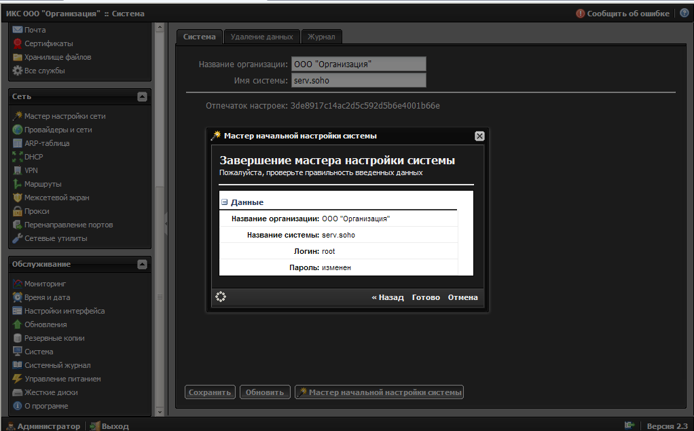Viewport: 694px width, 431px height.
Task: Click the sidebar scrollbar thumb
Action: [160, 297]
